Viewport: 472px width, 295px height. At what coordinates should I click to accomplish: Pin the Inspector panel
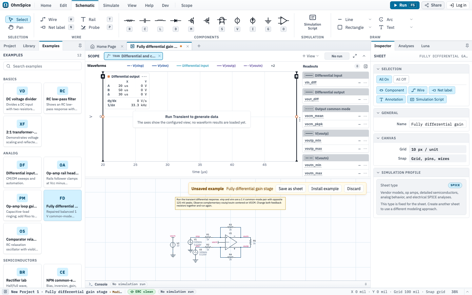click(467, 46)
